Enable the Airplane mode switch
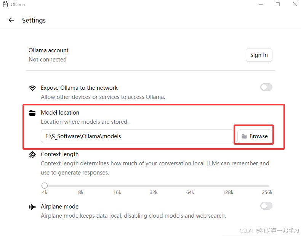 (x=266, y=206)
